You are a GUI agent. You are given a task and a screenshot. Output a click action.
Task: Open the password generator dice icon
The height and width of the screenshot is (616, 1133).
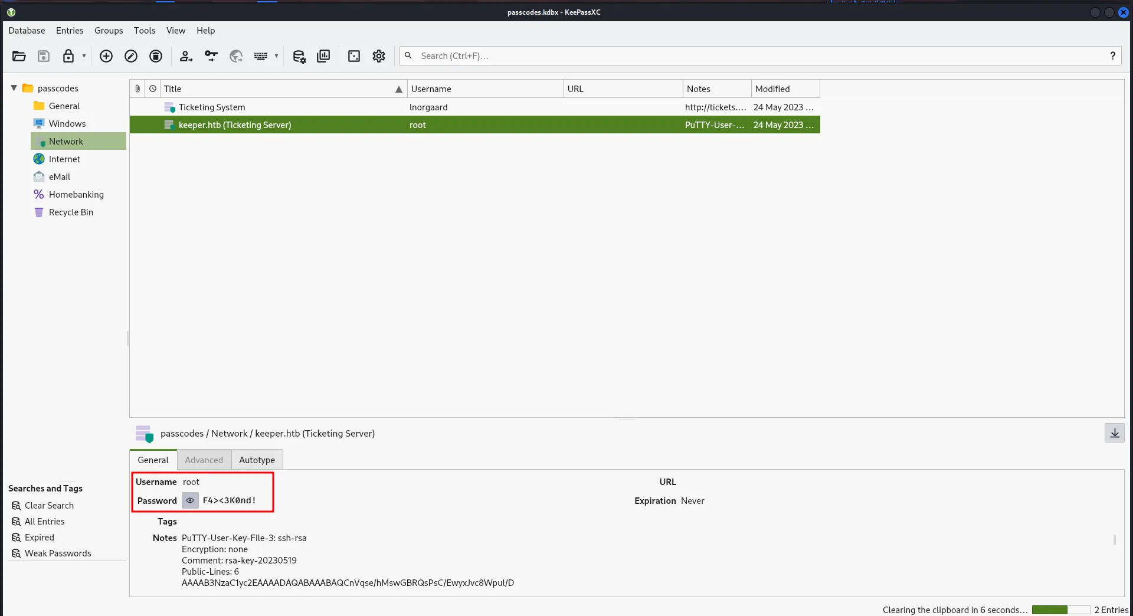point(354,56)
